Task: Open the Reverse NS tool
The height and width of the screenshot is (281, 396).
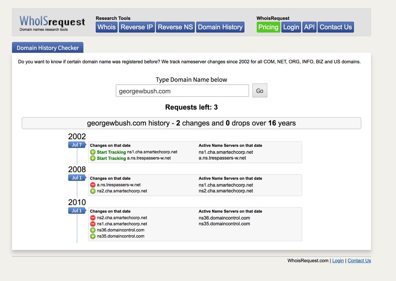Action: [175, 27]
